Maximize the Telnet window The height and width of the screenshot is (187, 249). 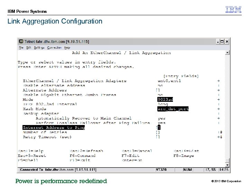tap(222, 42)
